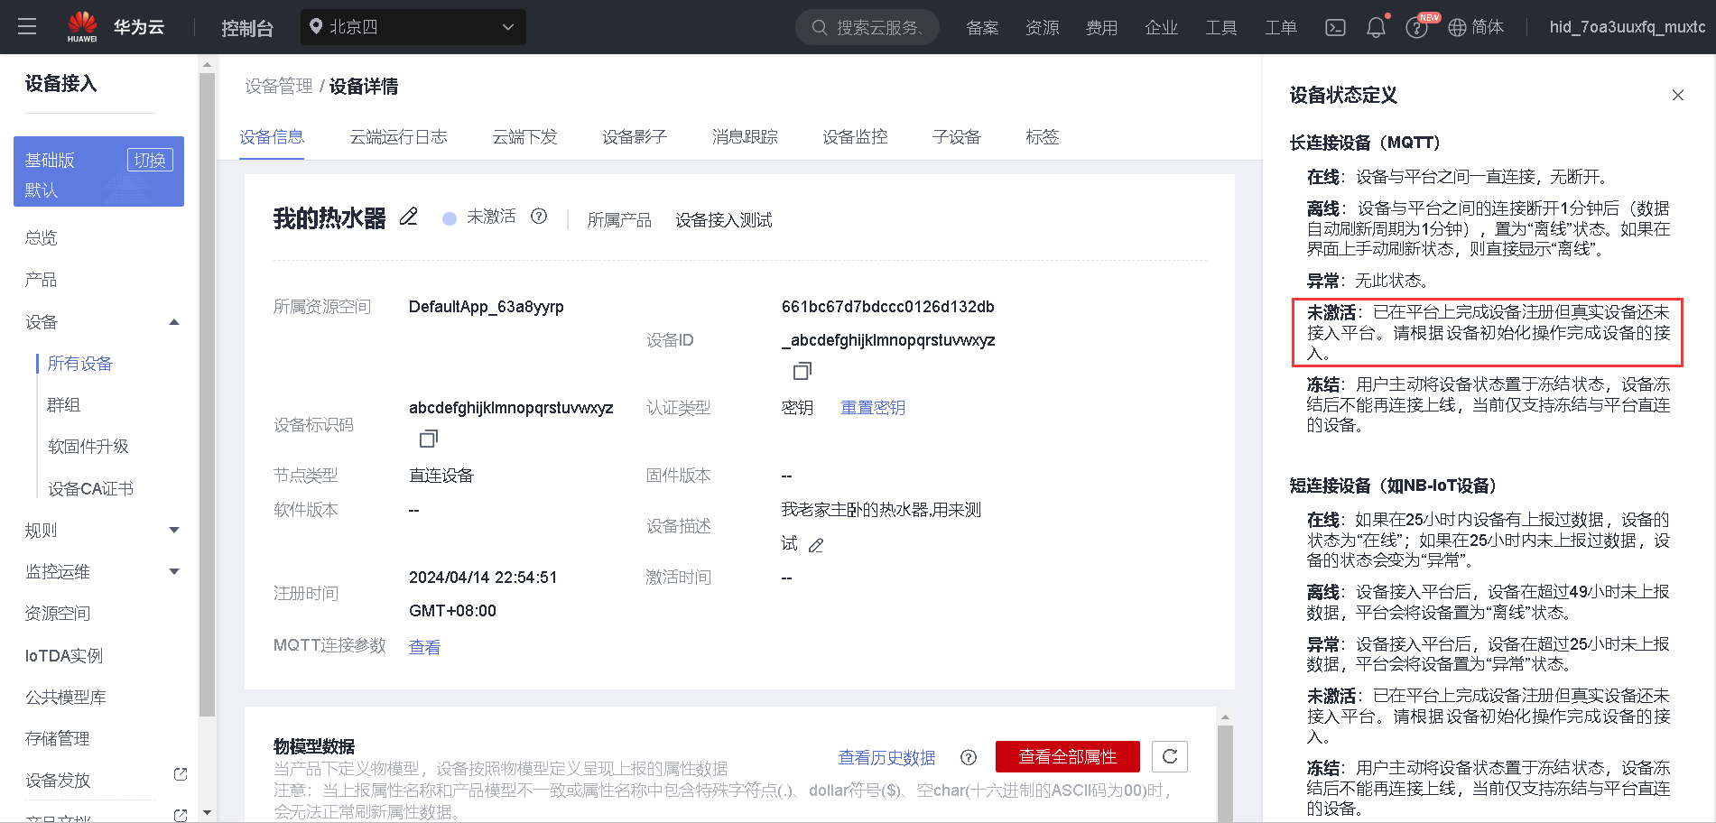Image resolution: width=1716 pixels, height=823 pixels.
Task: Select 设备CA证书 in the sidebar
Action: [x=90, y=489]
